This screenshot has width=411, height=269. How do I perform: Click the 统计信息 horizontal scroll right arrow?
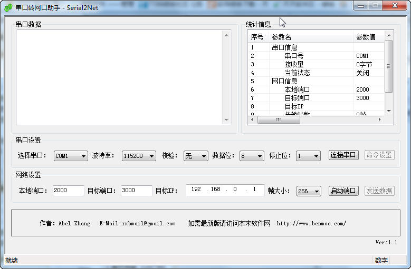[380, 119]
